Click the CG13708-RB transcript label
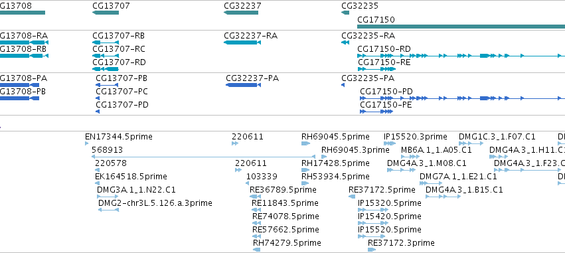The height and width of the screenshot is (253, 565). pyautogui.click(x=23, y=49)
